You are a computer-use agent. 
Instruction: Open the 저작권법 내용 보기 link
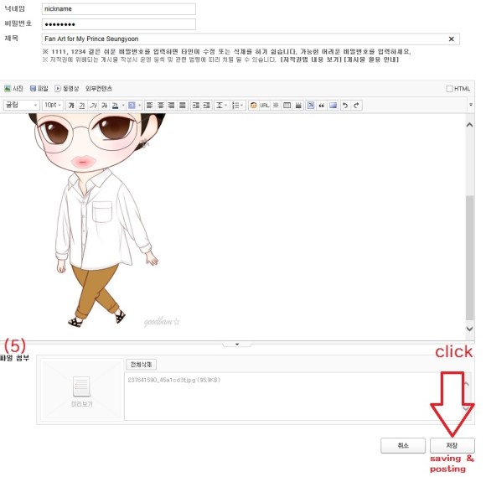(311, 60)
